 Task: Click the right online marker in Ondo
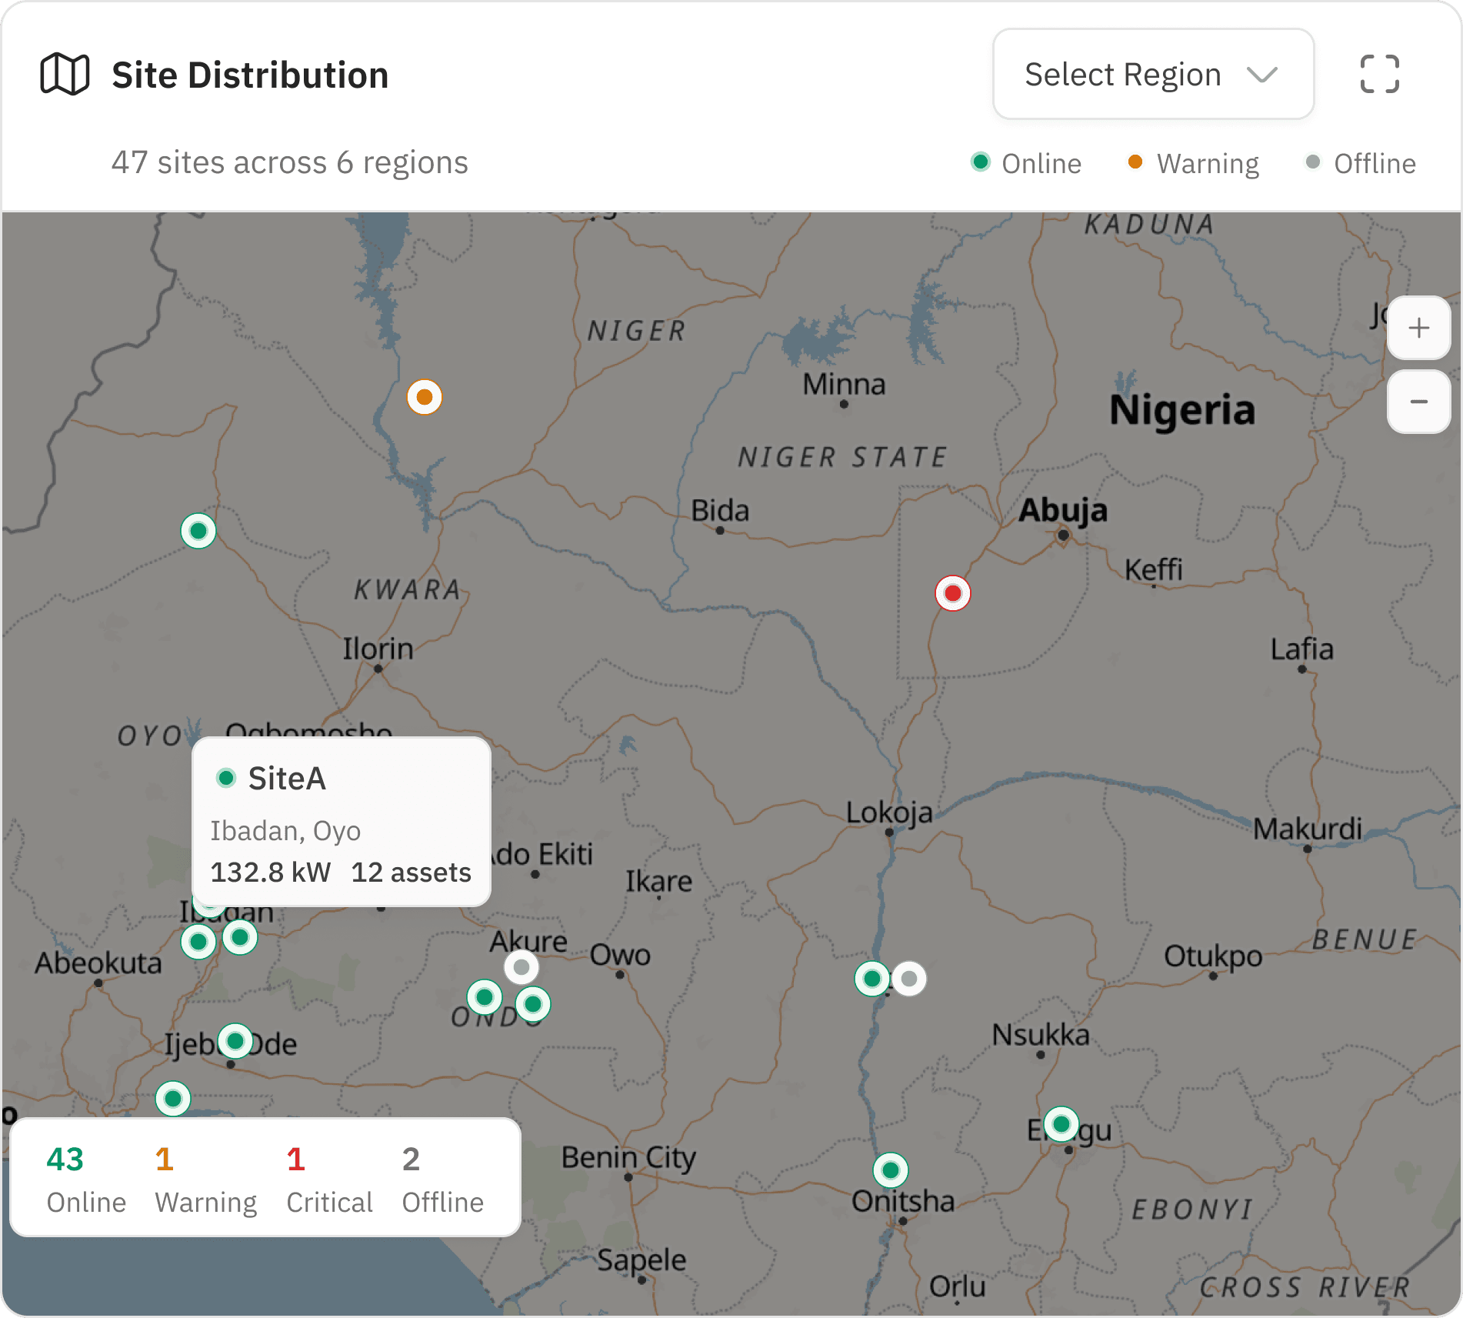(x=533, y=1004)
